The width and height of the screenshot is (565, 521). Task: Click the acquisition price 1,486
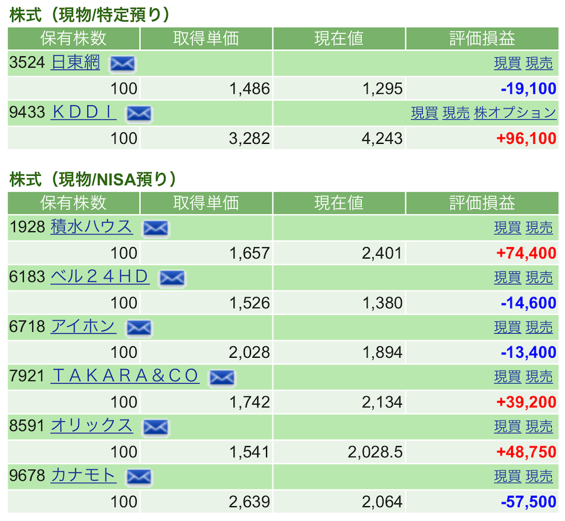click(249, 89)
